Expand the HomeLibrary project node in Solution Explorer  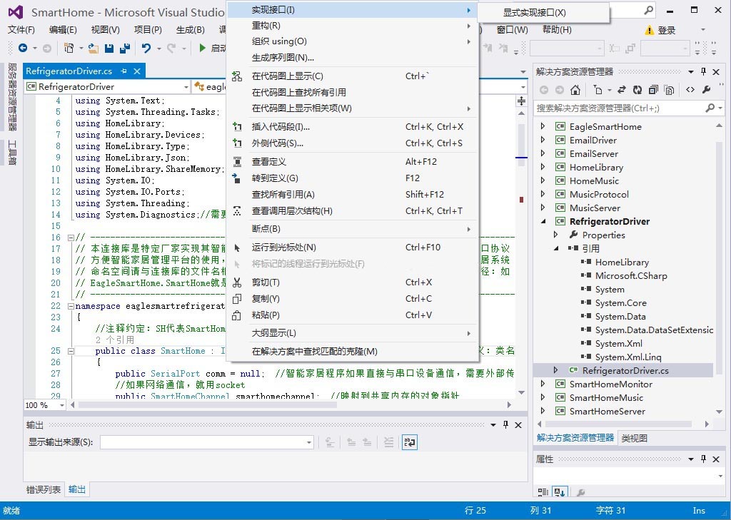point(543,167)
